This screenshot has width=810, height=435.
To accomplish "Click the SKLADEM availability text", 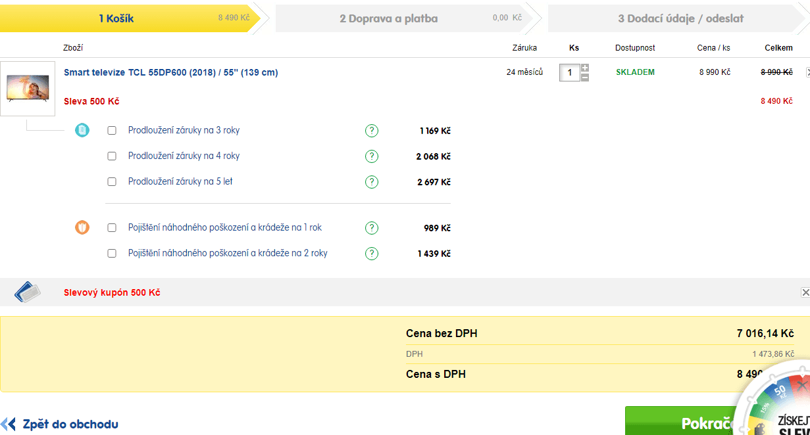I will point(636,72).
